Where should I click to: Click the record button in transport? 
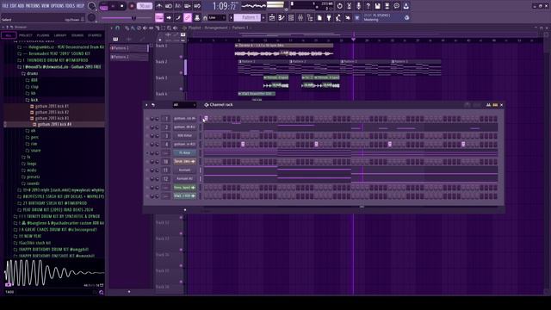[x=132, y=6]
